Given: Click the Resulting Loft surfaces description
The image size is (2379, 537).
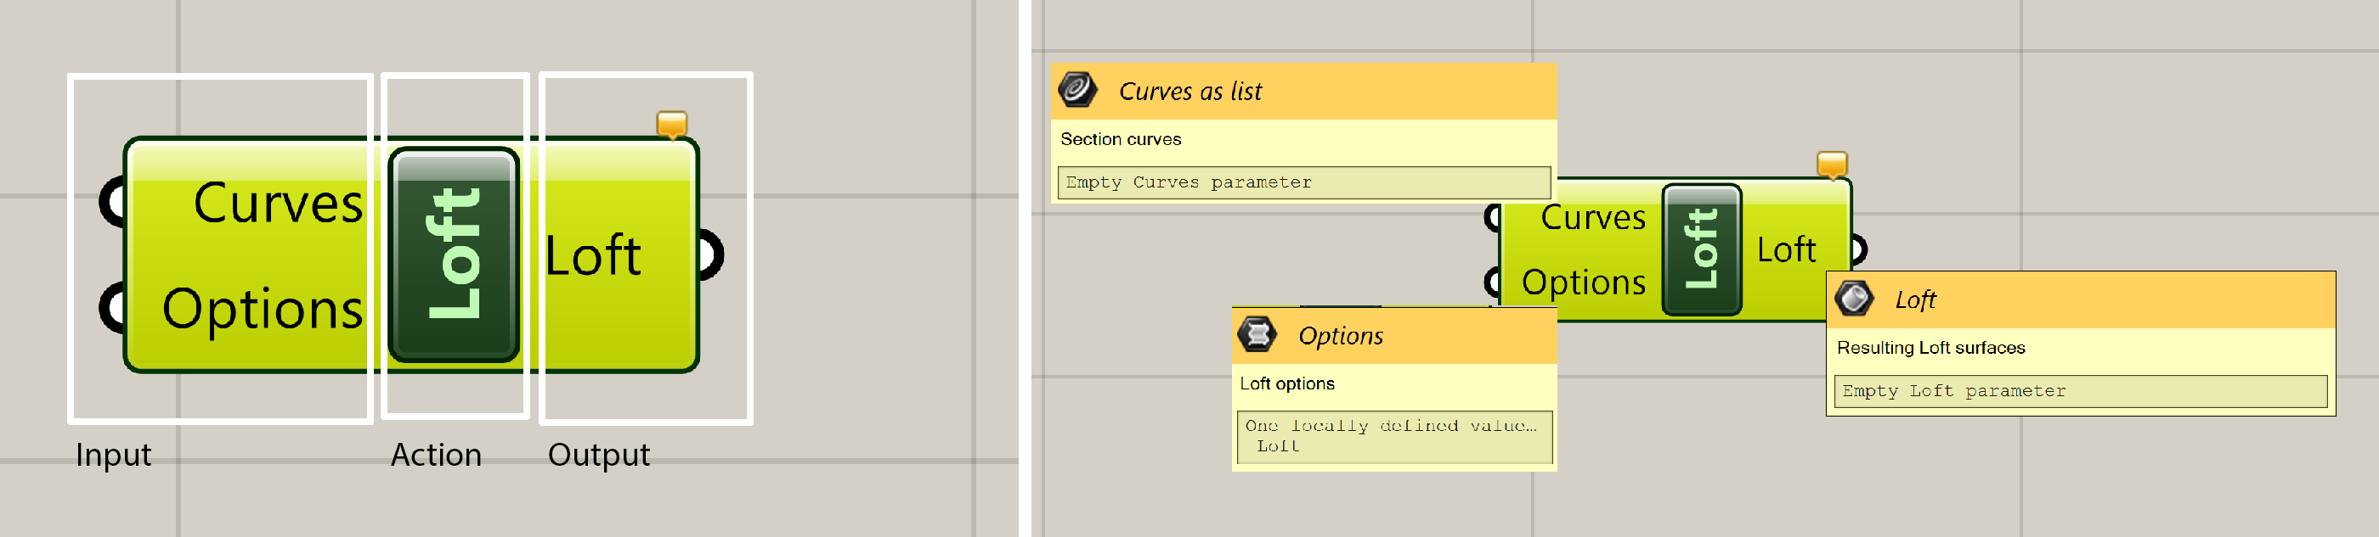Looking at the screenshot, I should (x=1930, y=348).
